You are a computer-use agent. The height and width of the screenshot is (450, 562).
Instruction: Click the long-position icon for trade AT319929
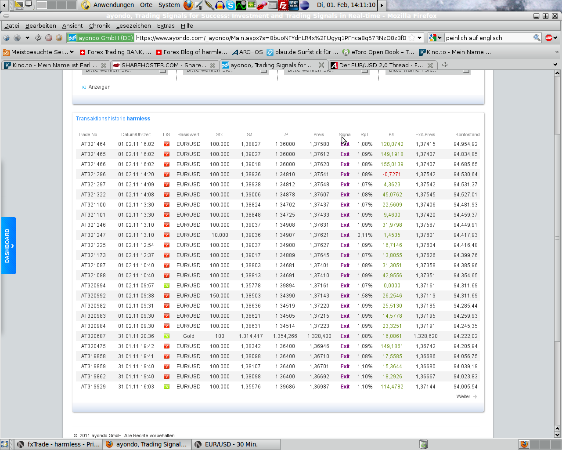166,387
